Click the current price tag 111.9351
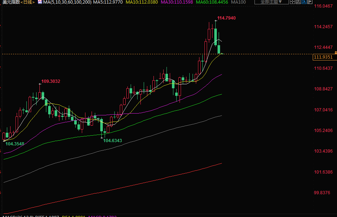 tap(323, 57)
